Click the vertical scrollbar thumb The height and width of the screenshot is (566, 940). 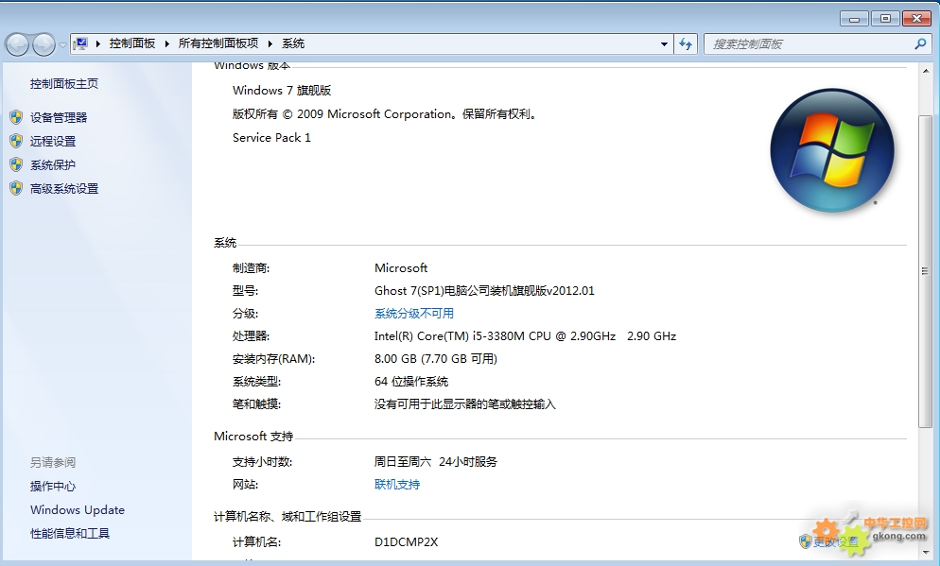pyautogui.click(x=925, y=271)
